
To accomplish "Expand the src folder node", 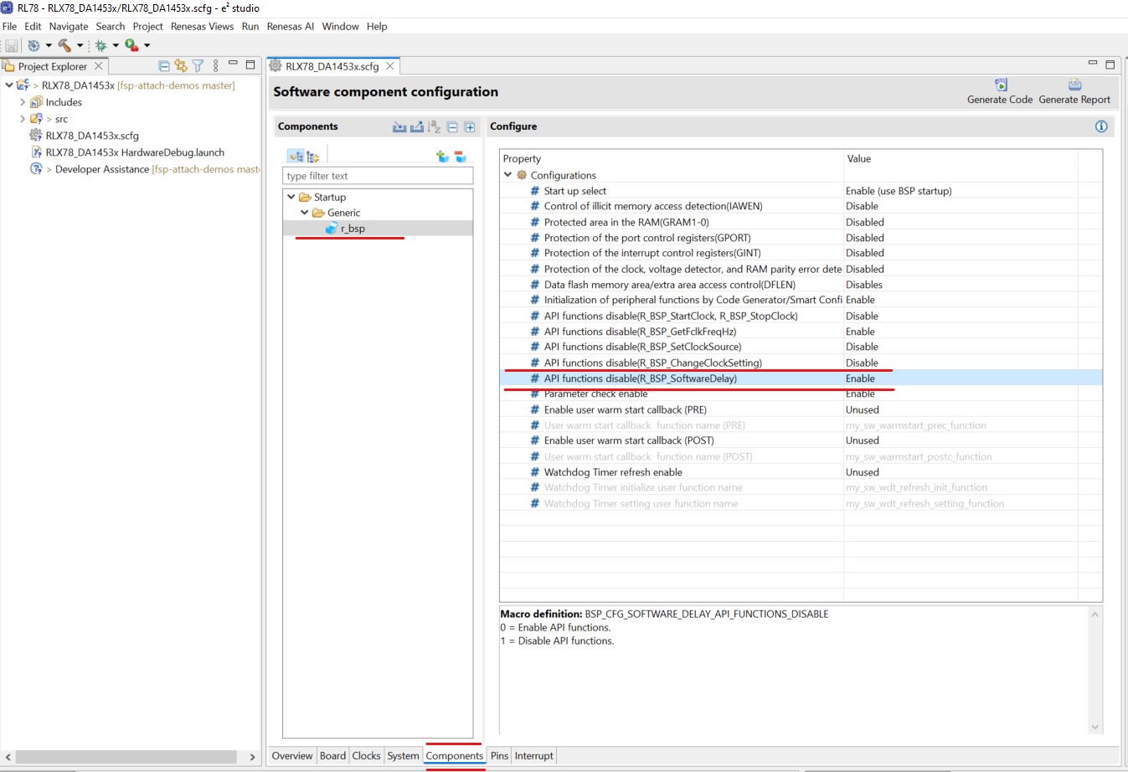I will [23, 119].
